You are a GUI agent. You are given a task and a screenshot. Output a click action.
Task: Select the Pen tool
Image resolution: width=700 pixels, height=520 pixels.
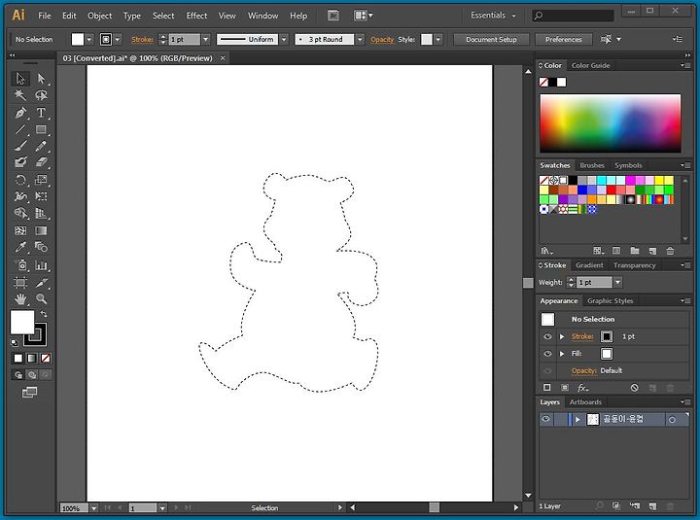20,113
